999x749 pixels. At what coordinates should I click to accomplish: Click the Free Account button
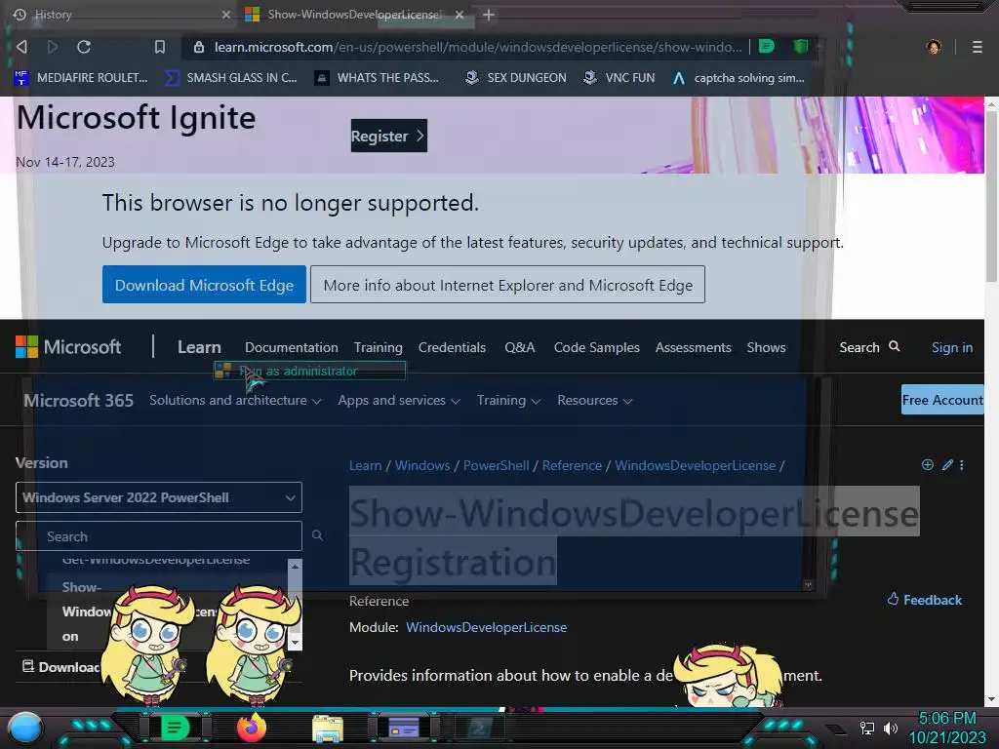pos(942,400)
